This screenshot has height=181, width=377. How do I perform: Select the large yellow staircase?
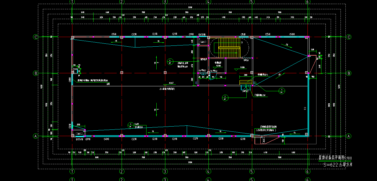coord(229,48)
